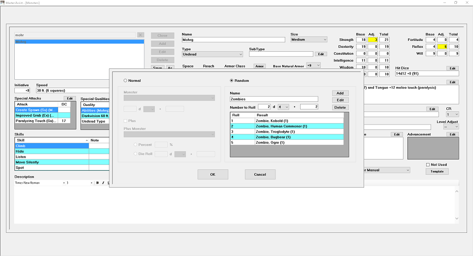Click the roll modifier field after plus
Image resolution: width=473 pixels, height=256 pixels.
click(x=309, y=107)
